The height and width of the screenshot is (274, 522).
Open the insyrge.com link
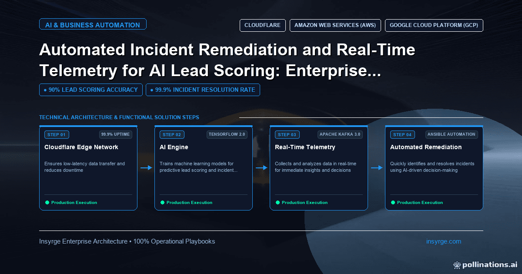click(x=444, y=241)
